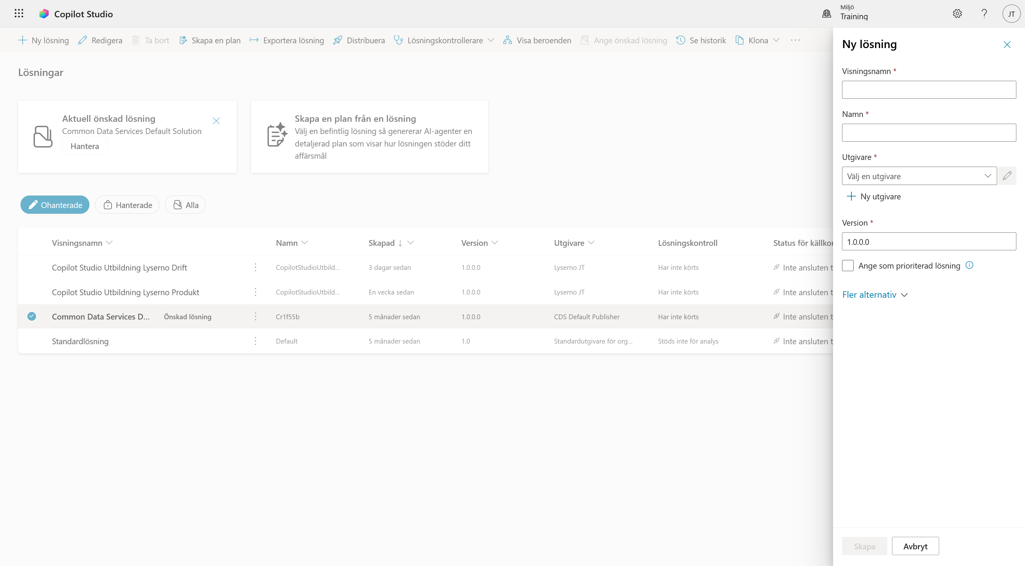Viewport: 1025px width, 566px height.
Task: Dismiss the Aktuell önskad lösning card
Action: coord(216,121)
